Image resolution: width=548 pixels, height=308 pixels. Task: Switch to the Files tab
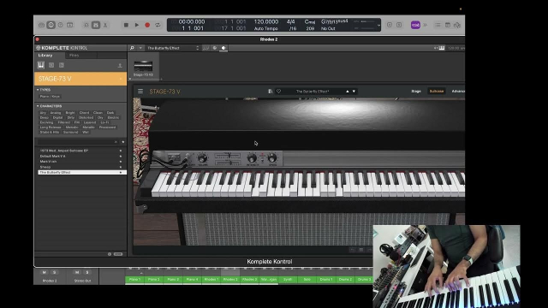click(74, 56)
